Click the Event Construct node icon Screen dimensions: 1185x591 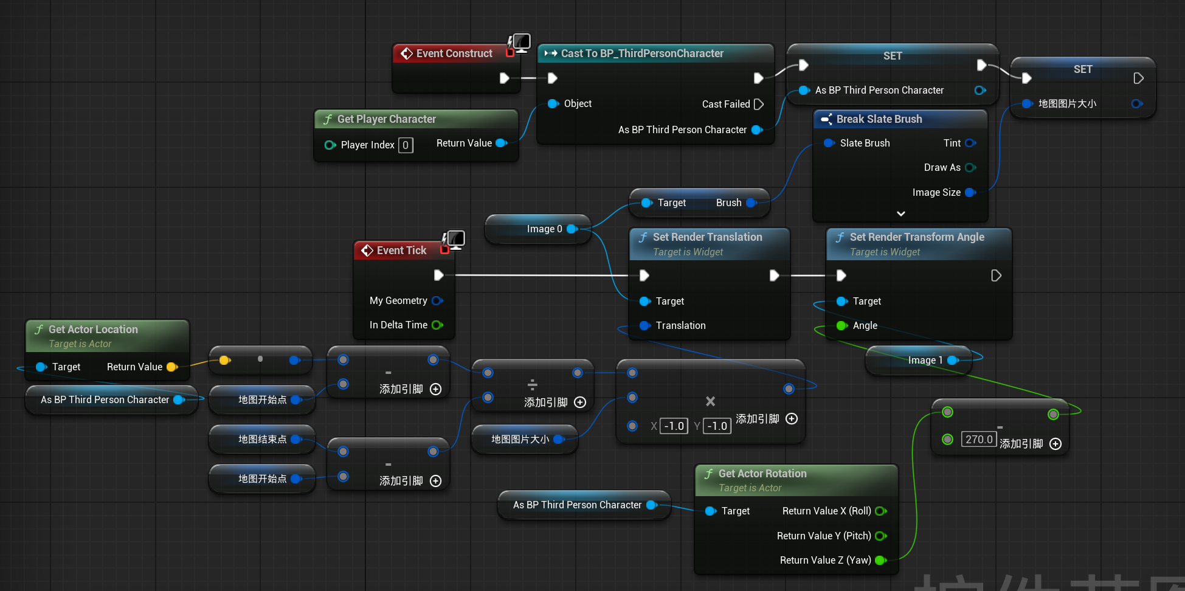406,54
